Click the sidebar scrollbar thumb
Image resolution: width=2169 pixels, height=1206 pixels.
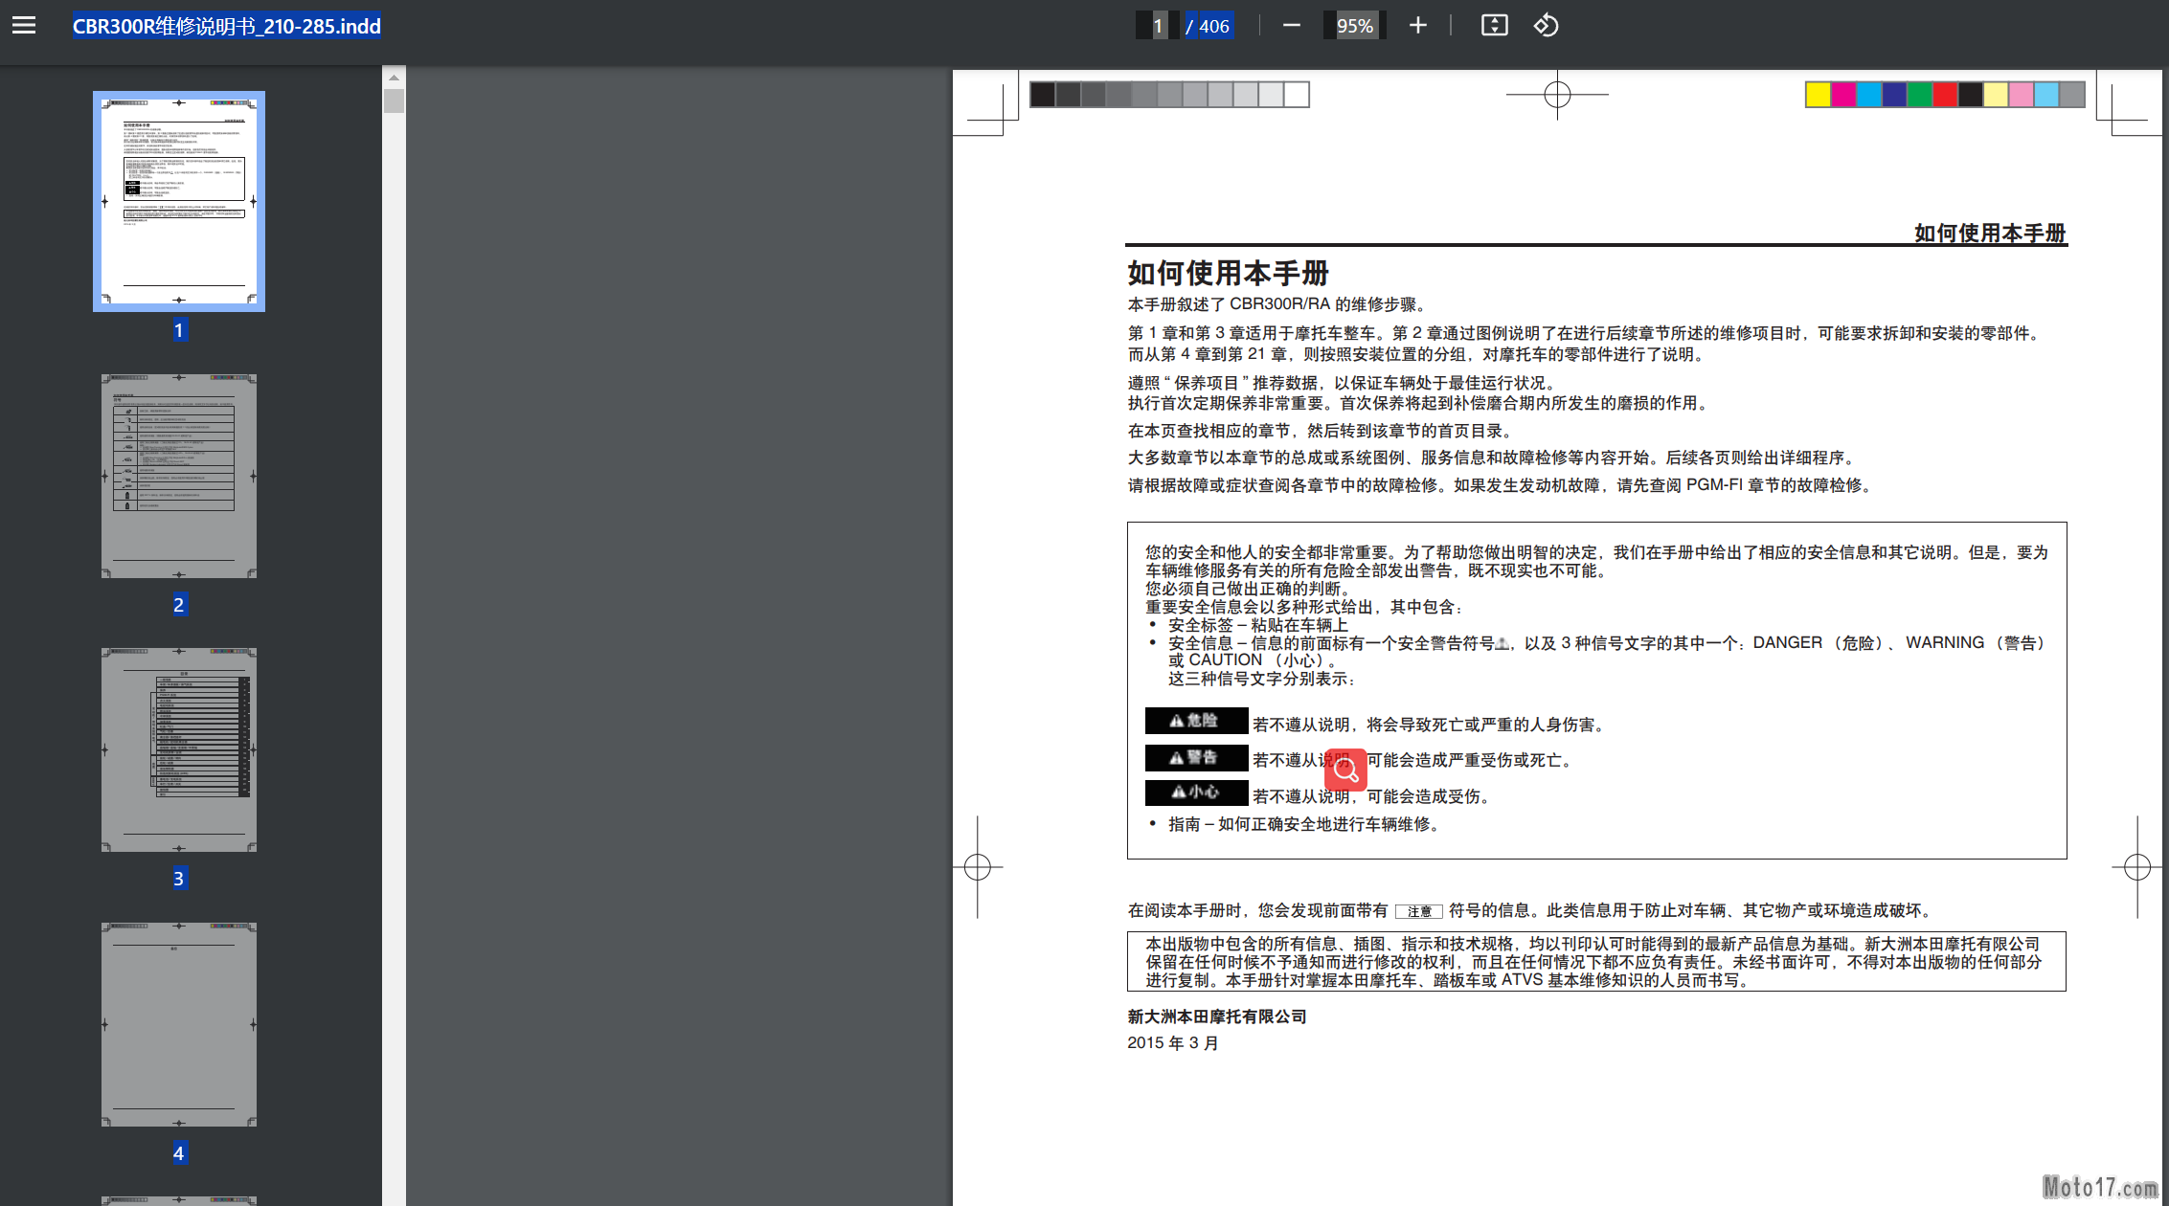[394, 100]
